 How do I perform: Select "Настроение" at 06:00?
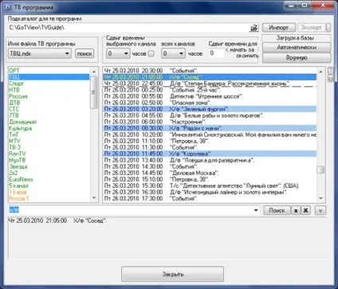pos(210,122)
